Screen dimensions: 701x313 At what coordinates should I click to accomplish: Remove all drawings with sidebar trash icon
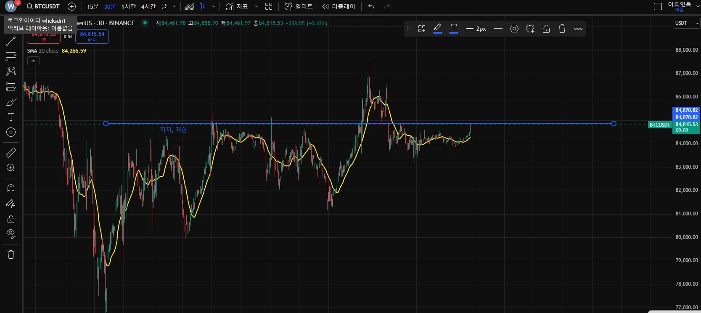click(11, 255)
